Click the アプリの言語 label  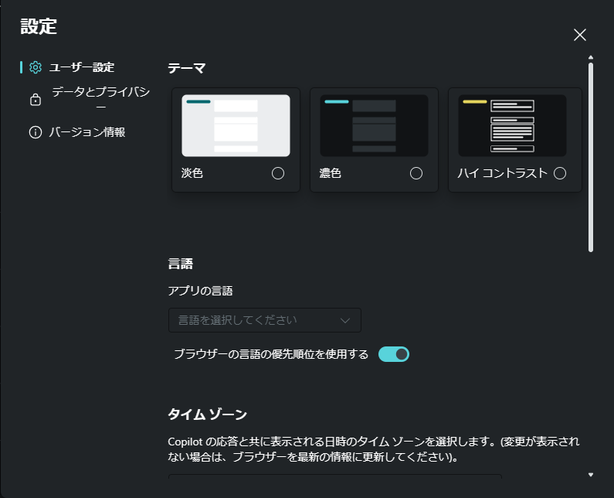(201, 291)
